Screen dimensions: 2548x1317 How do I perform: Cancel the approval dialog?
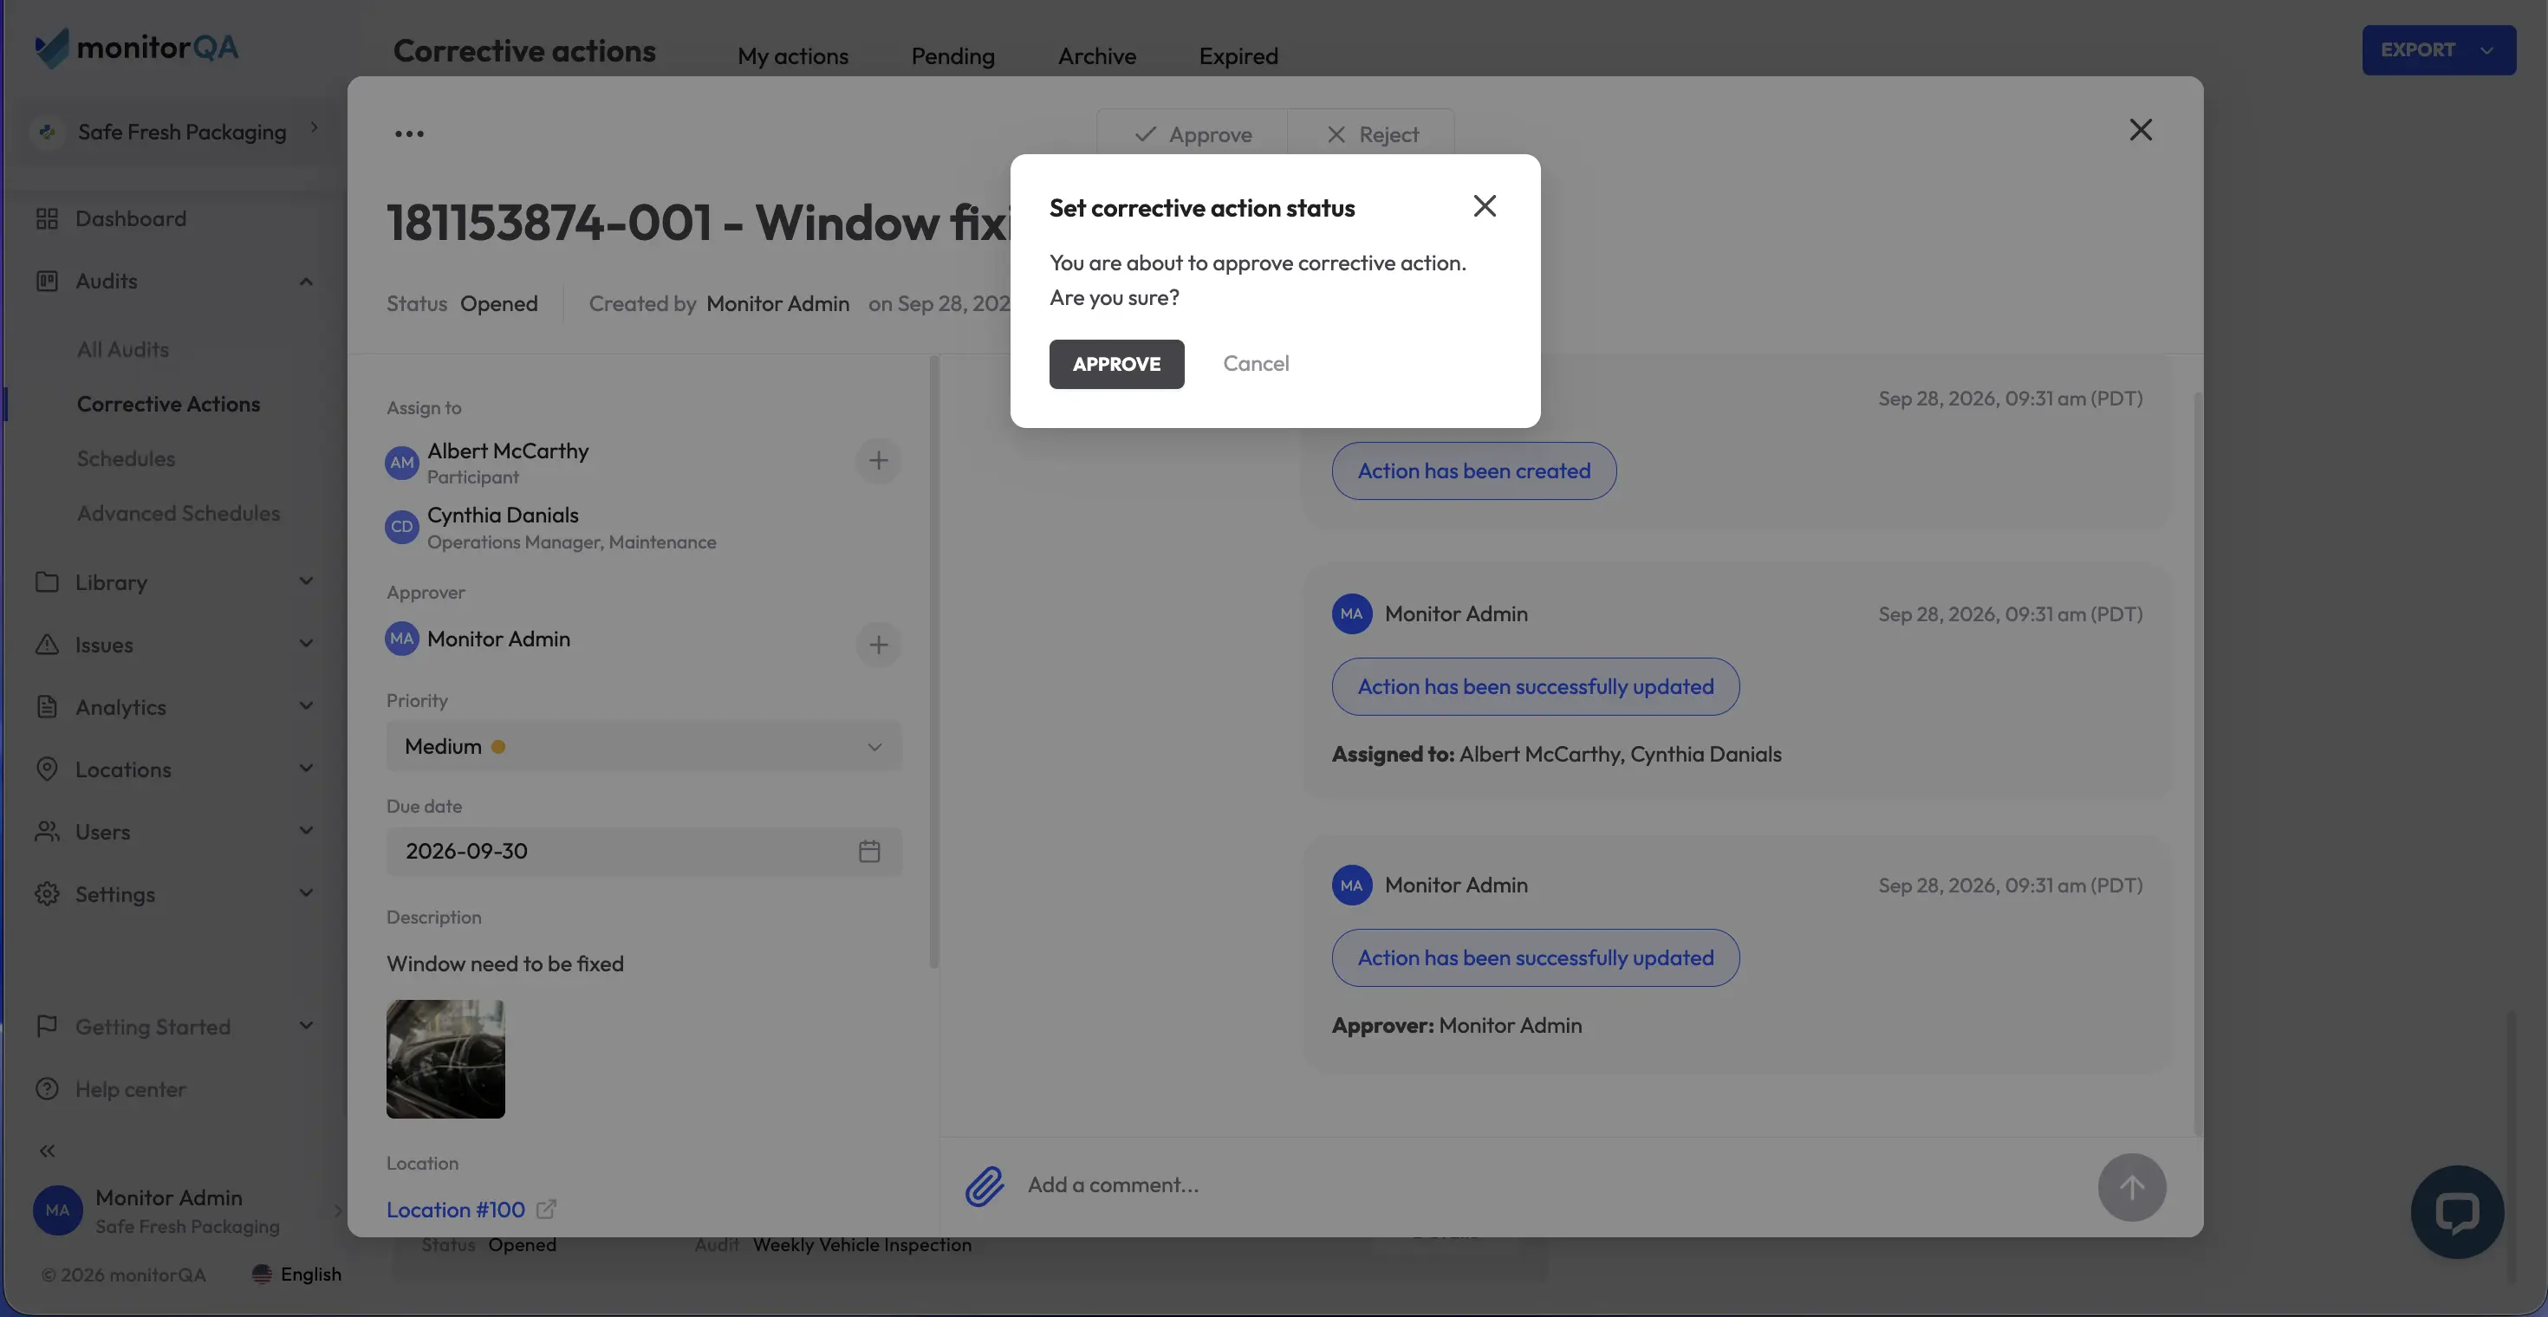tap(1255, 364)
